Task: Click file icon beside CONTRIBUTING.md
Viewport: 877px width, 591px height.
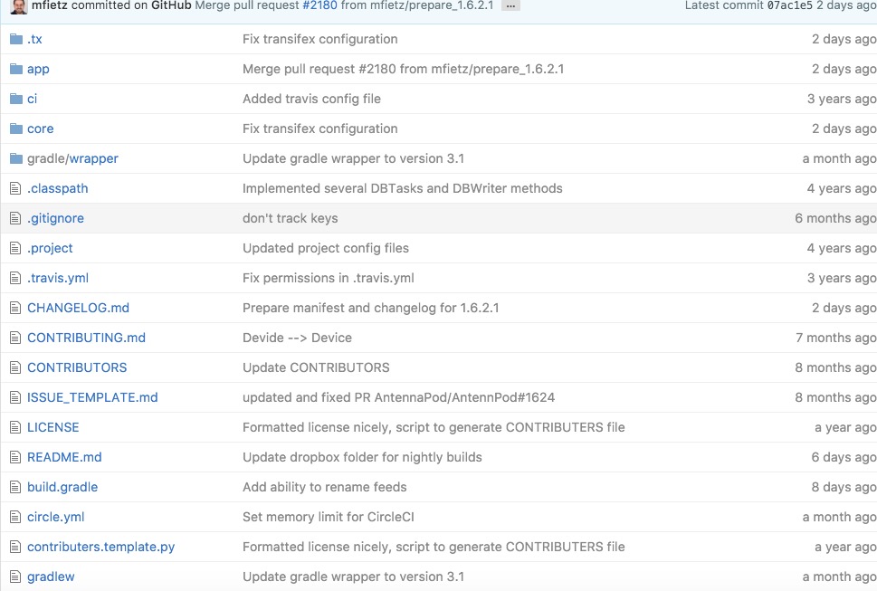Action: coord(15,338)
